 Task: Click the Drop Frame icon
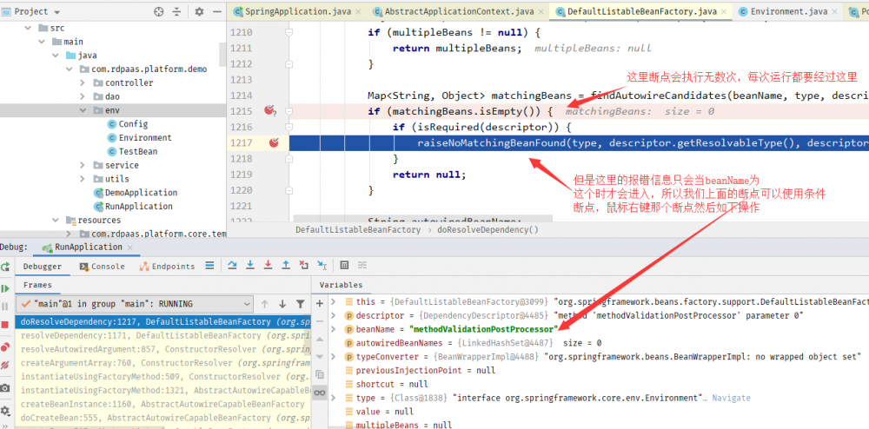303,266
